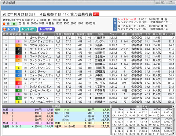Select horse name マウントシャスタ
This screenshot has width=176, height=136.
coord(40,68)
